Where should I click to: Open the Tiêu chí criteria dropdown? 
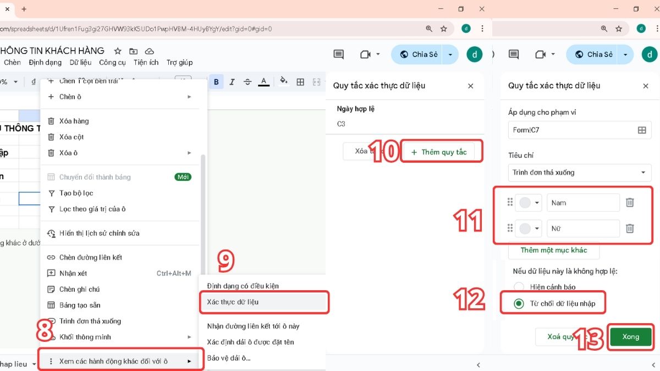pyautogui.click(x=580, y=173)
